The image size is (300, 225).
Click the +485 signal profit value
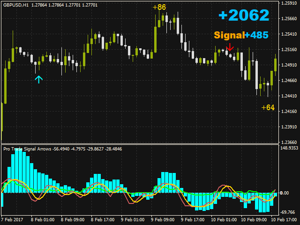(256, 35)
